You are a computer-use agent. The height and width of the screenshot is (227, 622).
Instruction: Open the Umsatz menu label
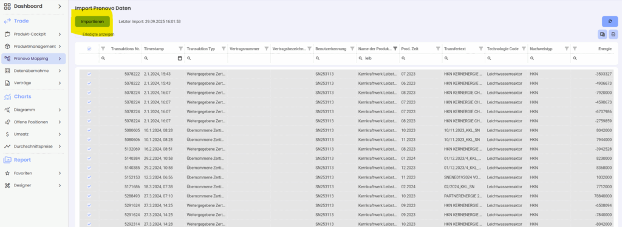coord(21,134)
